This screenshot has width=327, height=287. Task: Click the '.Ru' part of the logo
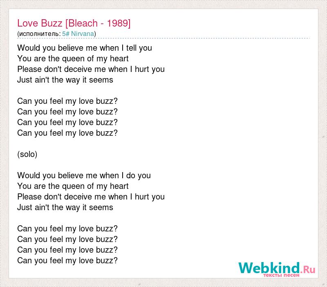[308, 269]
